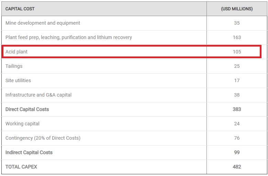Click the Contingency (20% of Direct Costs) label
This screenshot has width=268, height=176.
(x=43, y=138)
